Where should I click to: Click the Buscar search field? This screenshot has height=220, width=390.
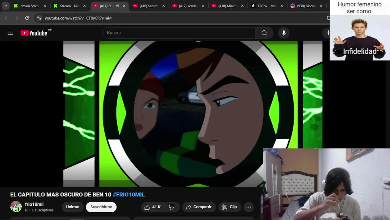click(x=179, y=33)
